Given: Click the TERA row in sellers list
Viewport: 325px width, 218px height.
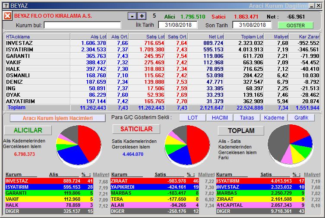Looking at the screenshot, I should click(x=155, y=199).
